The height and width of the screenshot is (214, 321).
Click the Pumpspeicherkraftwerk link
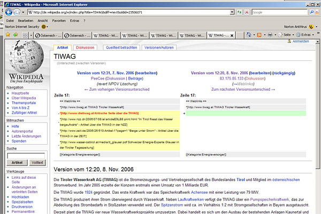(x=270, y=200)
